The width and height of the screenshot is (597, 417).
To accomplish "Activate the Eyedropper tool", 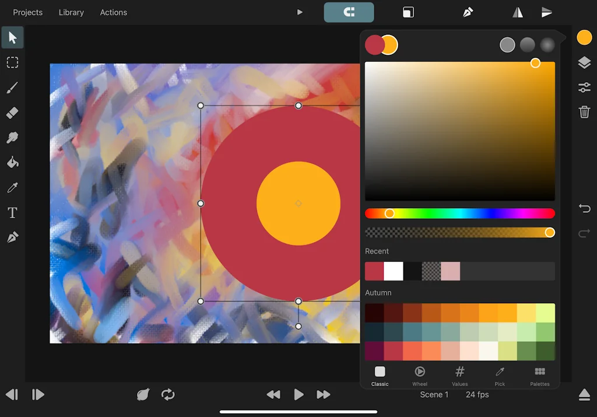I will [x=12, y=187].
